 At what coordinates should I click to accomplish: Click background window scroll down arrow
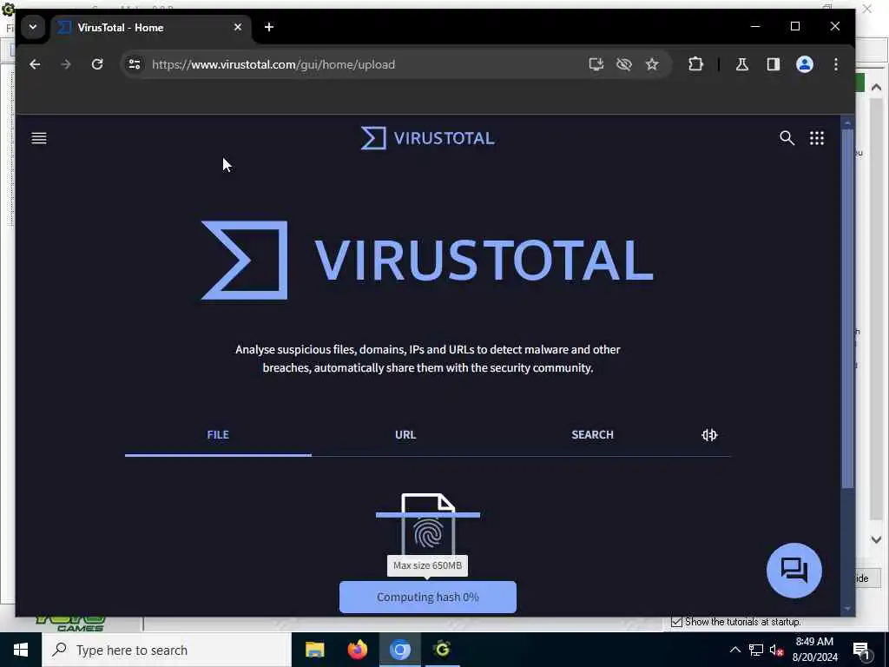[876, 539]
